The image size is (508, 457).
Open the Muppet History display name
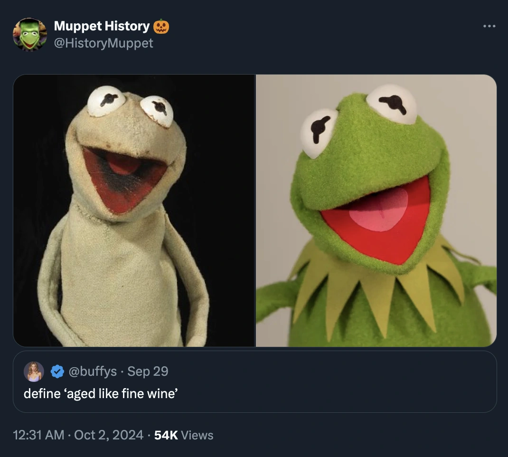point(102,26)
